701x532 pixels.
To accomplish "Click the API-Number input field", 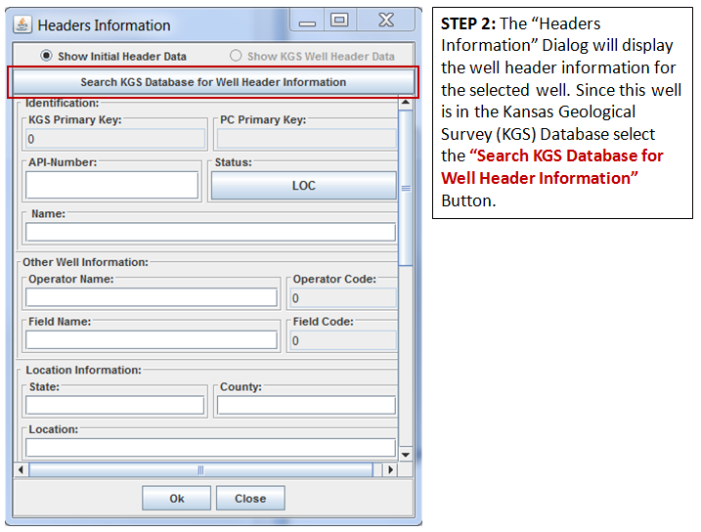I will click(111, 185).
